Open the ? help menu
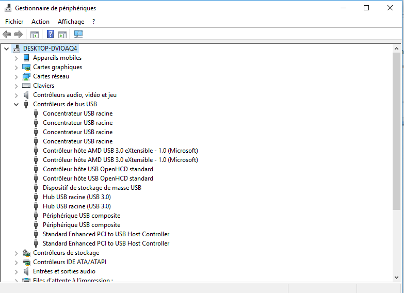 [93, 22]
